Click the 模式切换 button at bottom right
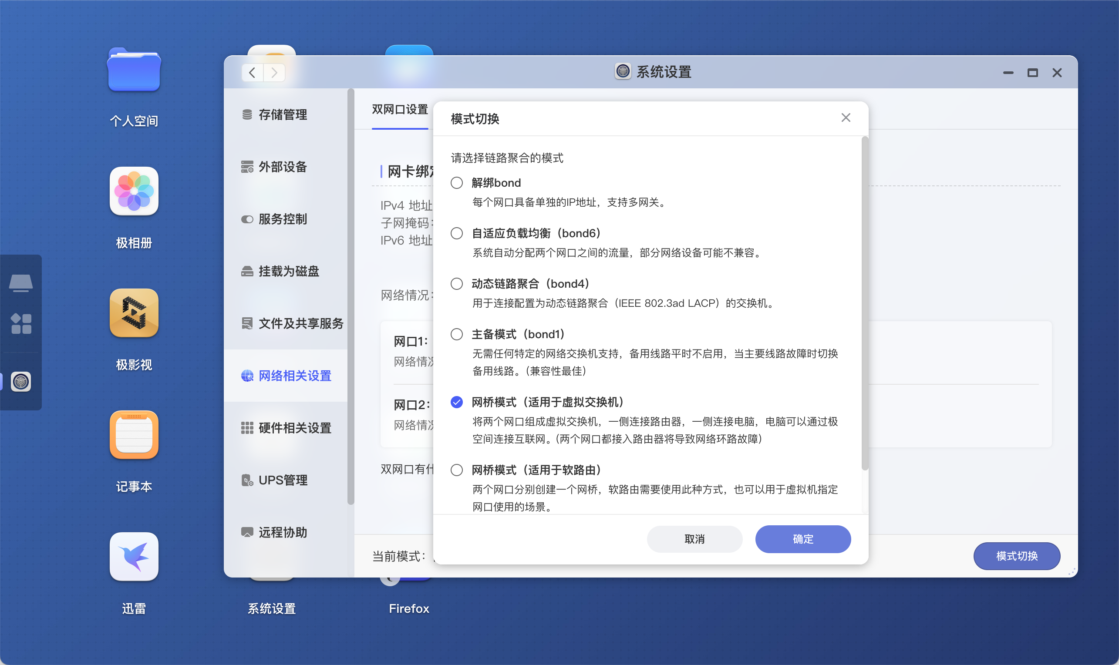Image resolution: width=1119 pixels, height=665 pixels. (x=1017, y=556)
